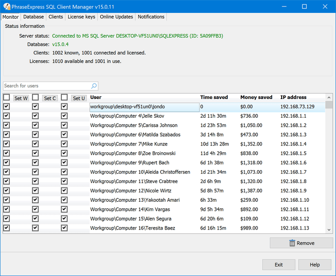This screenshot has width=336, height=276.
Task: Toggle header checkbox next to Set U
Action: 64,97
